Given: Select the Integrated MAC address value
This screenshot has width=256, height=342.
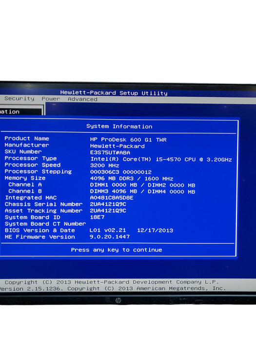Looking at the screenshot, I should [112, 198].
